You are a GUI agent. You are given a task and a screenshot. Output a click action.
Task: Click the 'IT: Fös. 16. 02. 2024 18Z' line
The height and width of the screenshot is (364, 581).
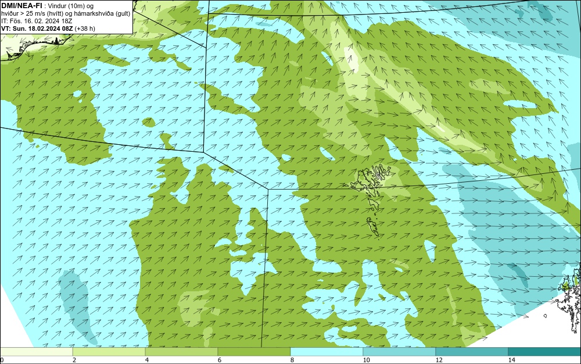coord(37,21)
